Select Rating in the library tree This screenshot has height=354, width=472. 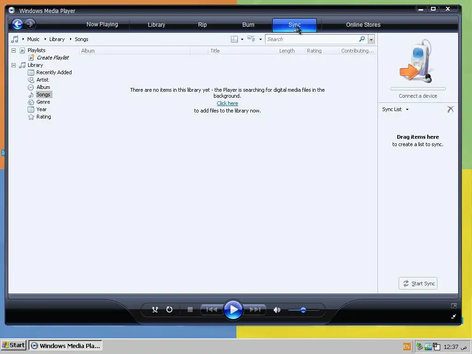pos(43,117)
